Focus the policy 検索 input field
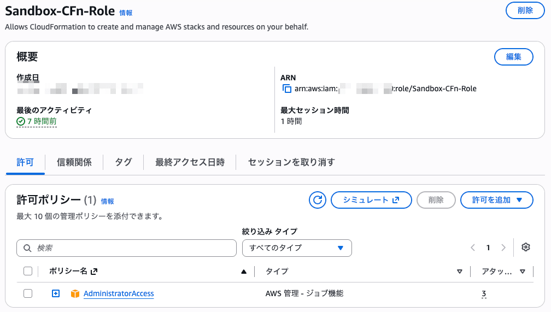 [126, 248]
